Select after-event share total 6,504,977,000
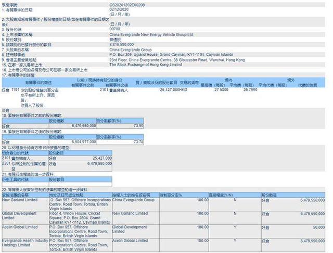Screen dimensions: 333x253 pyautogui.click(x=84, y=142)
